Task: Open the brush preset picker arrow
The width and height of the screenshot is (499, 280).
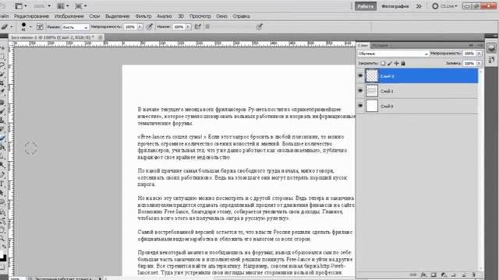Action: point(30,27)
